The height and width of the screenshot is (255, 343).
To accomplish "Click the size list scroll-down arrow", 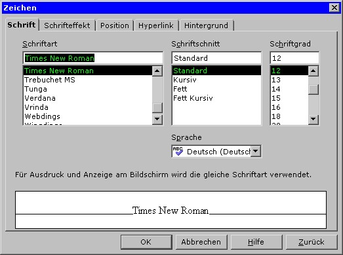I will tap(313, 119).
